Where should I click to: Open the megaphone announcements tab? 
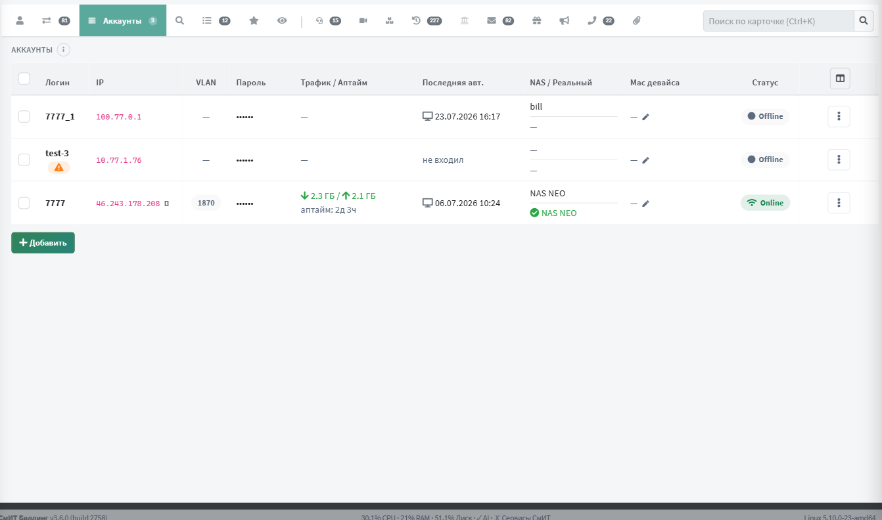pos(565,21)
